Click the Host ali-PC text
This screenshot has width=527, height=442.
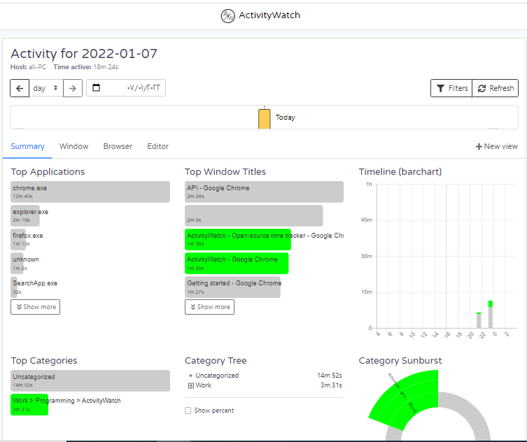click(x=28, y=67)
